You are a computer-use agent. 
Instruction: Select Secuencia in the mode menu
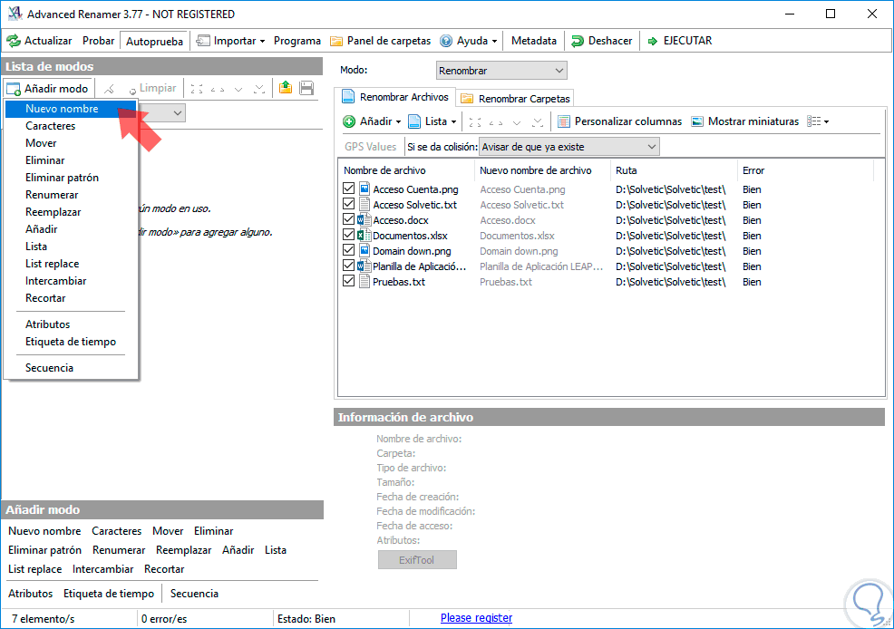coord(71,368)
